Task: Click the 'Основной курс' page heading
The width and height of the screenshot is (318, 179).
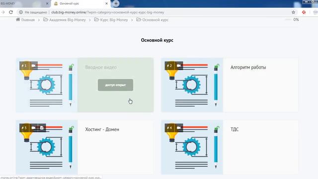Action: (x=157, y=40)
